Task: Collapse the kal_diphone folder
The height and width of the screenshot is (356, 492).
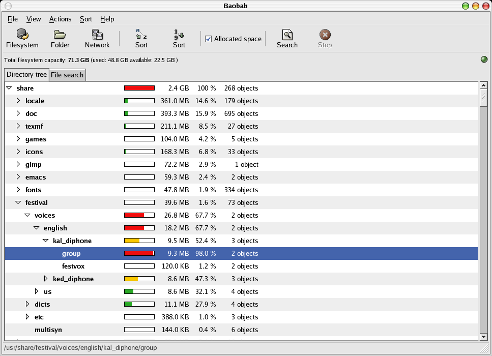Action: pos(45,241)
